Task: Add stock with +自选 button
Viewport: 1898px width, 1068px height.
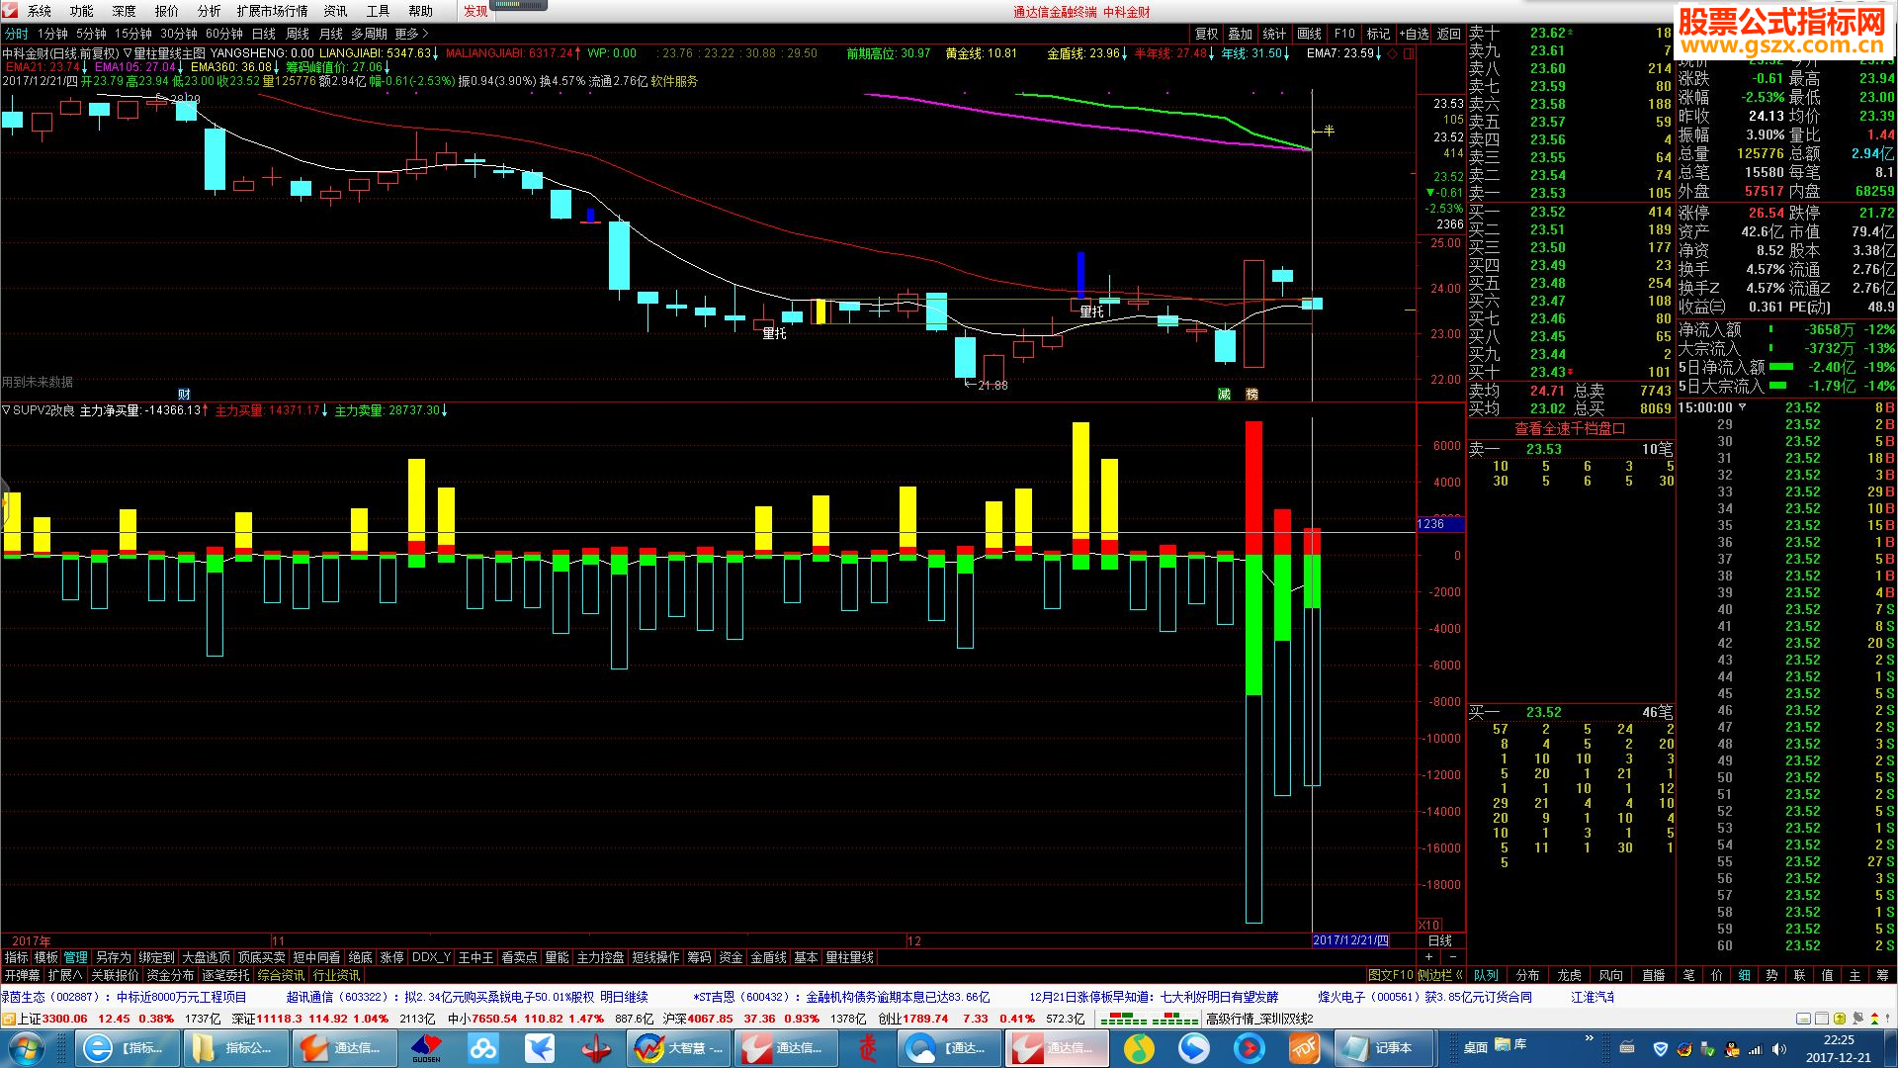Action: tap(1415, 34)
